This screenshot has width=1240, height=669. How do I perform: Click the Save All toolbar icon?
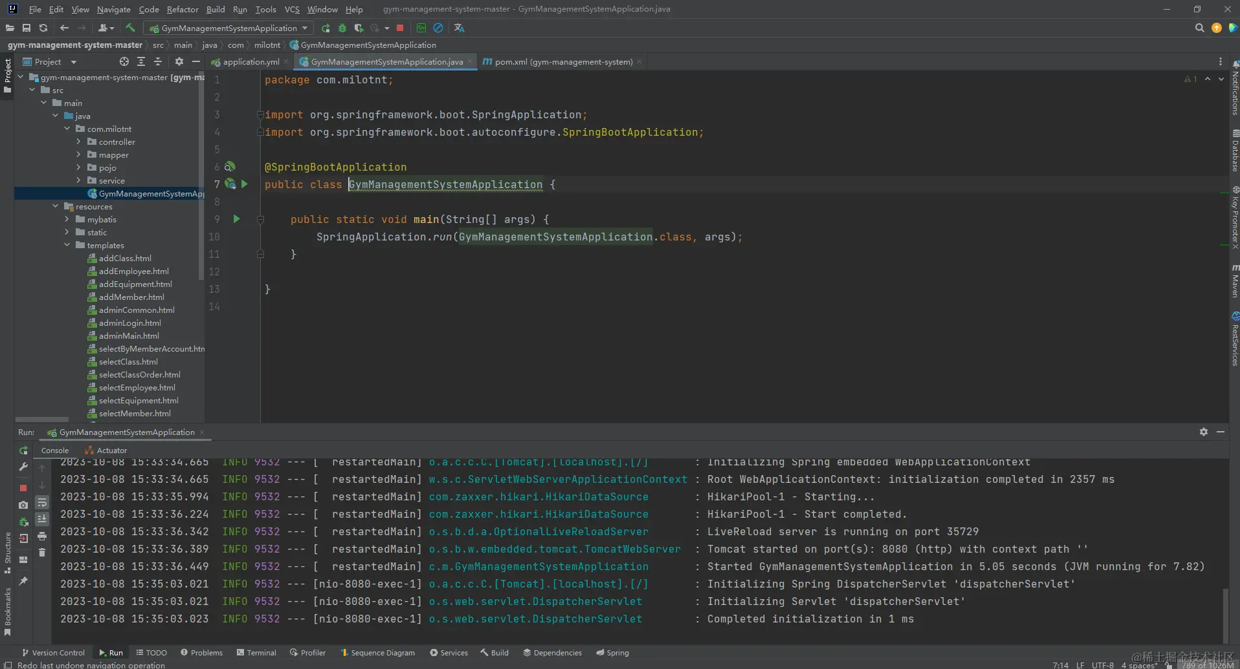(x=27, y=28)
